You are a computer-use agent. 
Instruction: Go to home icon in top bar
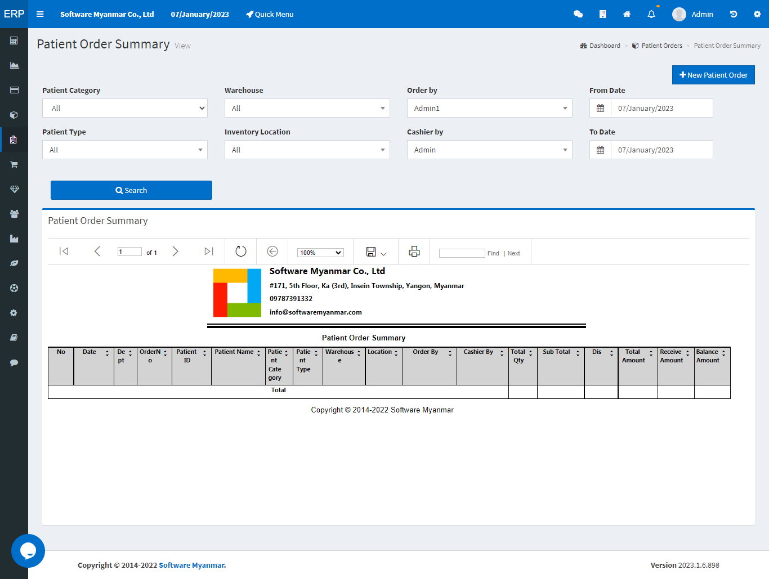pos(627,14)
